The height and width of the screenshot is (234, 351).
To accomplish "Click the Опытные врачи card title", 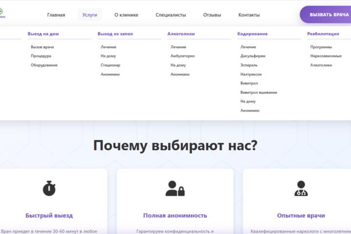I will [301, 215].
